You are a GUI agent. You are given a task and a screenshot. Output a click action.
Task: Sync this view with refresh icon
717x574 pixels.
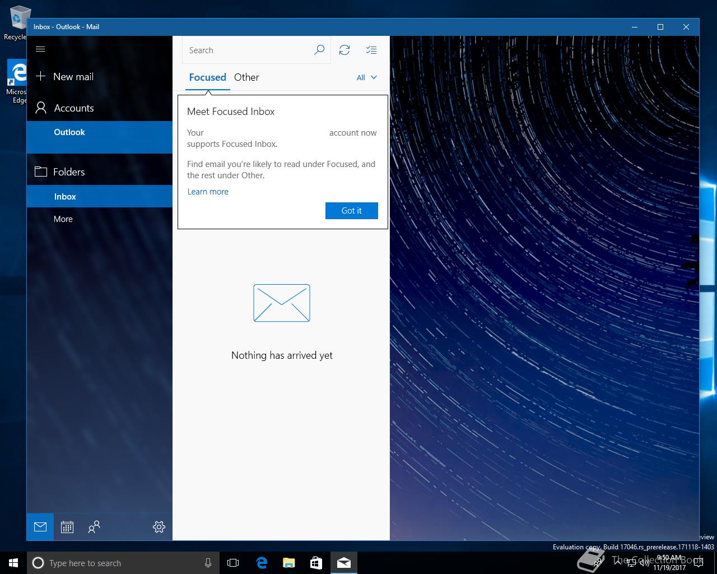(344, 50)
